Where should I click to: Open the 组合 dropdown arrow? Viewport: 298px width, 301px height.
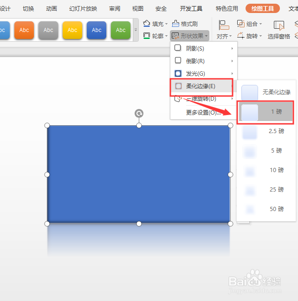[x=260, y=24]
